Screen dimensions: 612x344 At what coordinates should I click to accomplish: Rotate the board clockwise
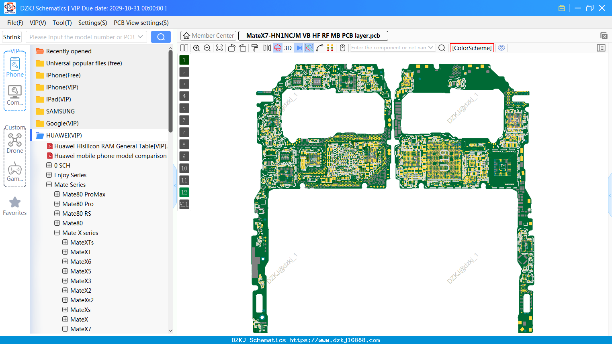click(x=243, y=48)
